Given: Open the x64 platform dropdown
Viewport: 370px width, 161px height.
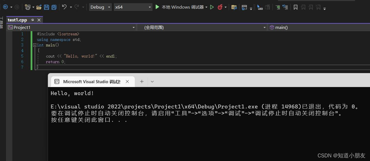Looking at the screenshot, I should point(150,7).
